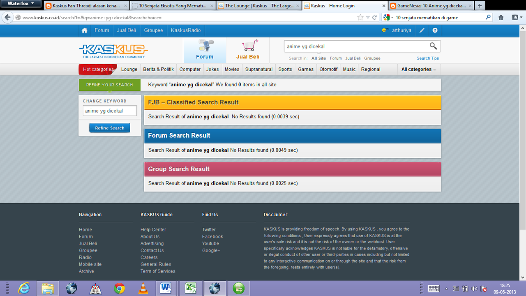Click the Change Keyword input field
526x296 pixels.
tap(110, 111)
